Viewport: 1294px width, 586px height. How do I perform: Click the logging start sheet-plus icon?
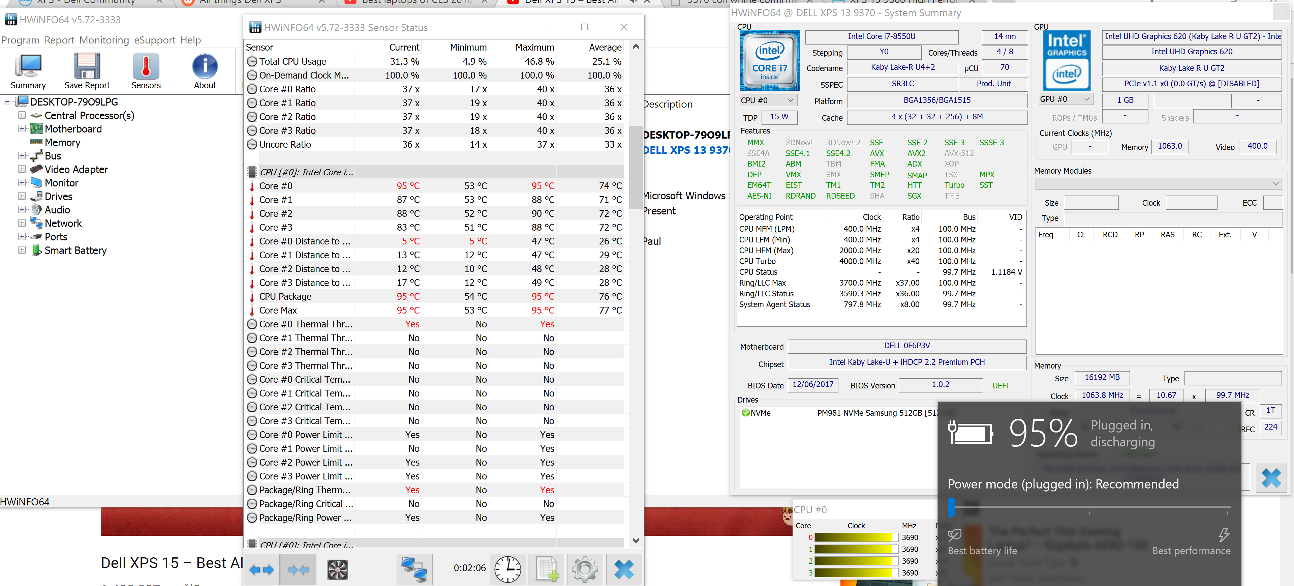(547, 569)
